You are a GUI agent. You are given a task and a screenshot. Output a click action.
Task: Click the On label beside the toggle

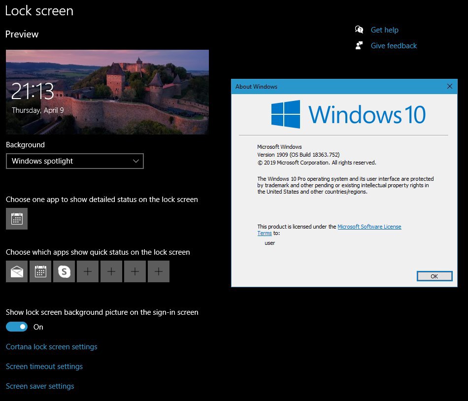38,327
